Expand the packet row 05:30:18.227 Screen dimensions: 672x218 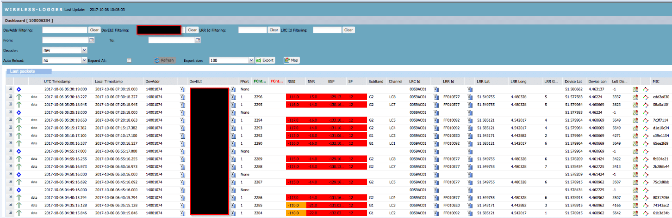10,97
